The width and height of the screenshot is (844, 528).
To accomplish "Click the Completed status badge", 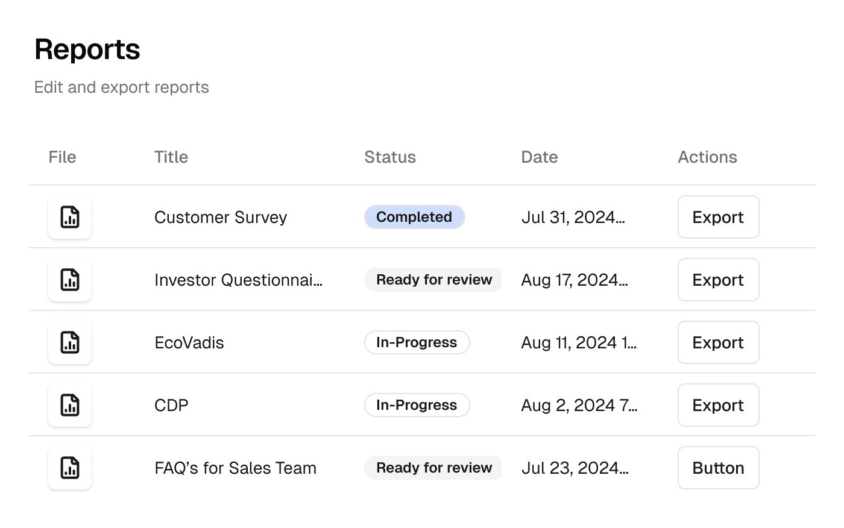I will click(x=414, y=217).
